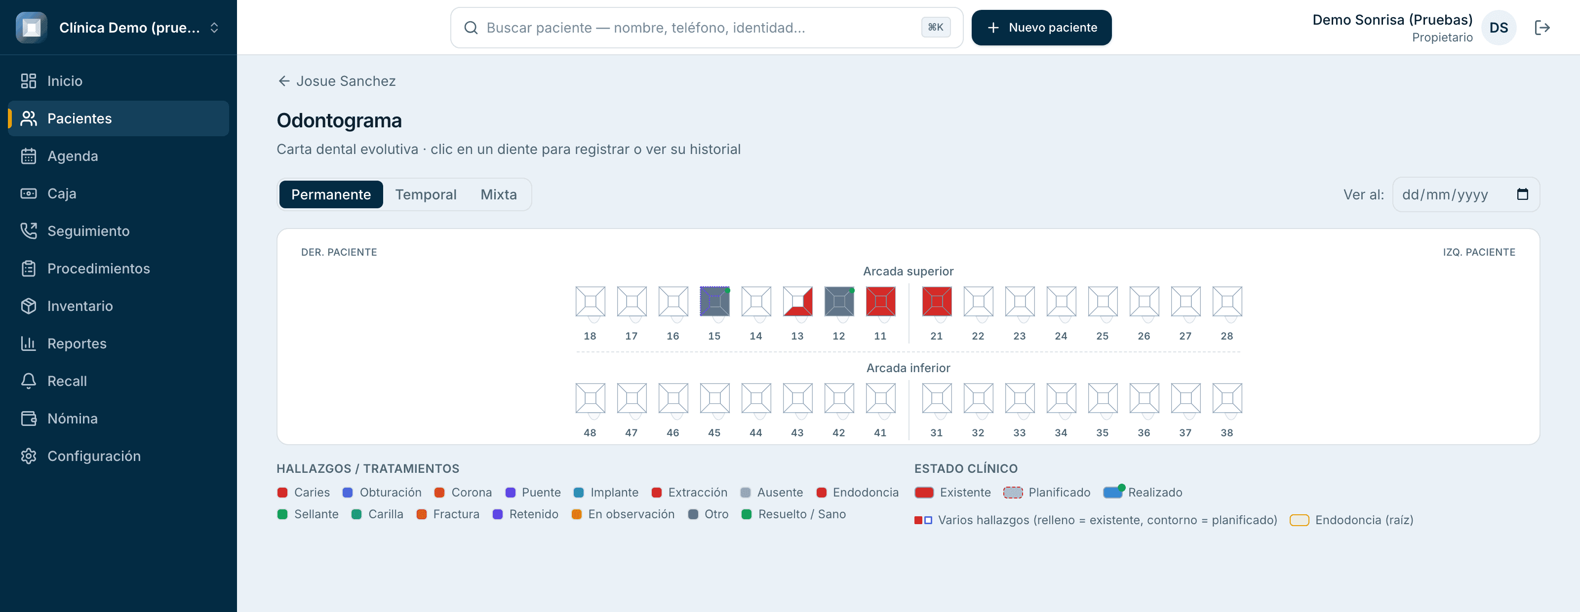
Task: Open tooth 48 in lower arch
Action: [590, 399]
